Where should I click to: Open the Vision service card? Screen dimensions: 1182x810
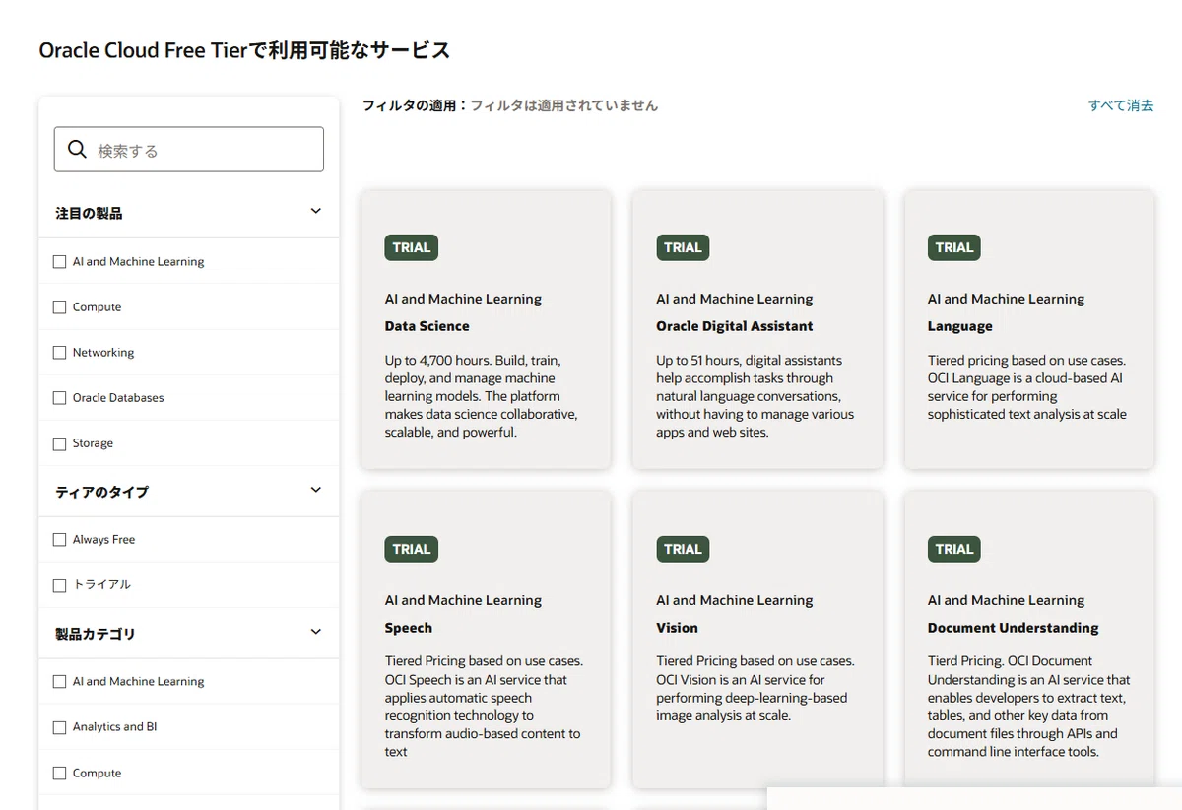click(x=757, y=640)
